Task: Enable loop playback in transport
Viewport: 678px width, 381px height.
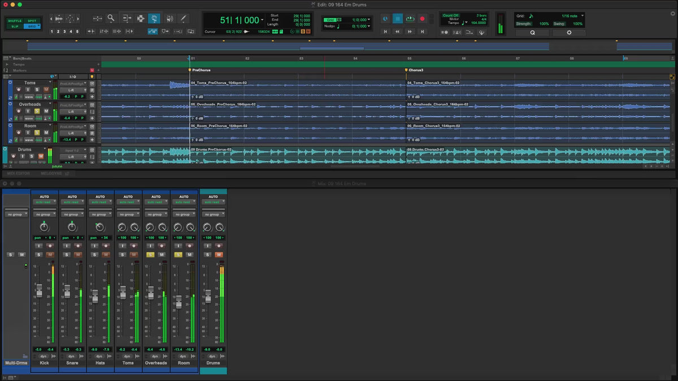Action: (410, 19)
